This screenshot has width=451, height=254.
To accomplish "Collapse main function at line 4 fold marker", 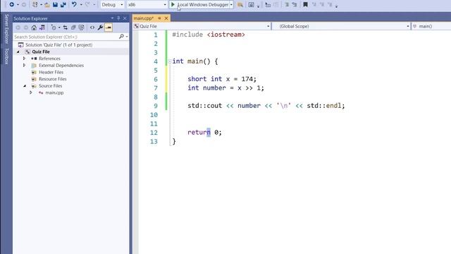I will click(x=169, y=61).
